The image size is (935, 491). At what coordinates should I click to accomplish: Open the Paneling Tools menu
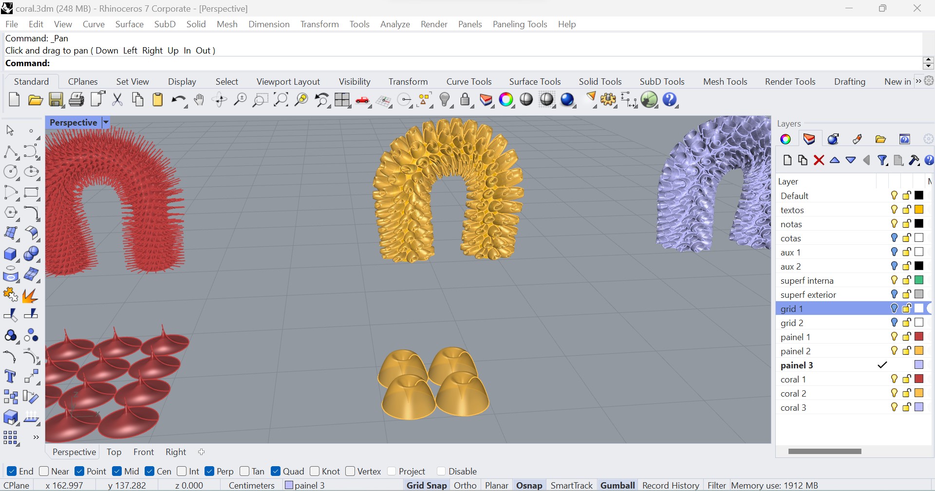(x=520, y=24)
